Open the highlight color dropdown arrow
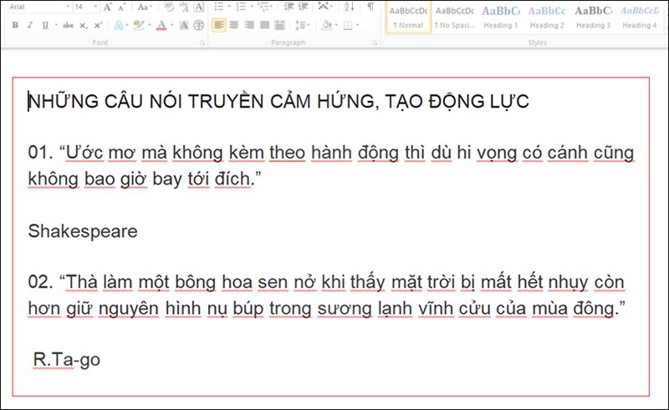This screenshot has height=410, width=669. 150,25
